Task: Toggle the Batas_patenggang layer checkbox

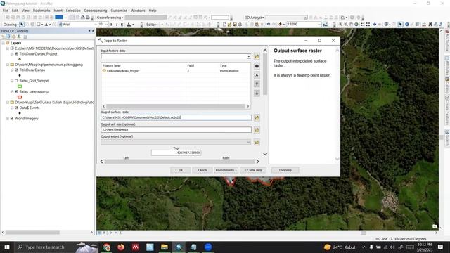Action: pos(16,92)
